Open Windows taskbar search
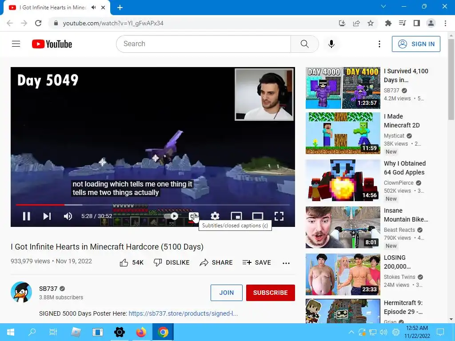The image size is (455, 341). 32,332
